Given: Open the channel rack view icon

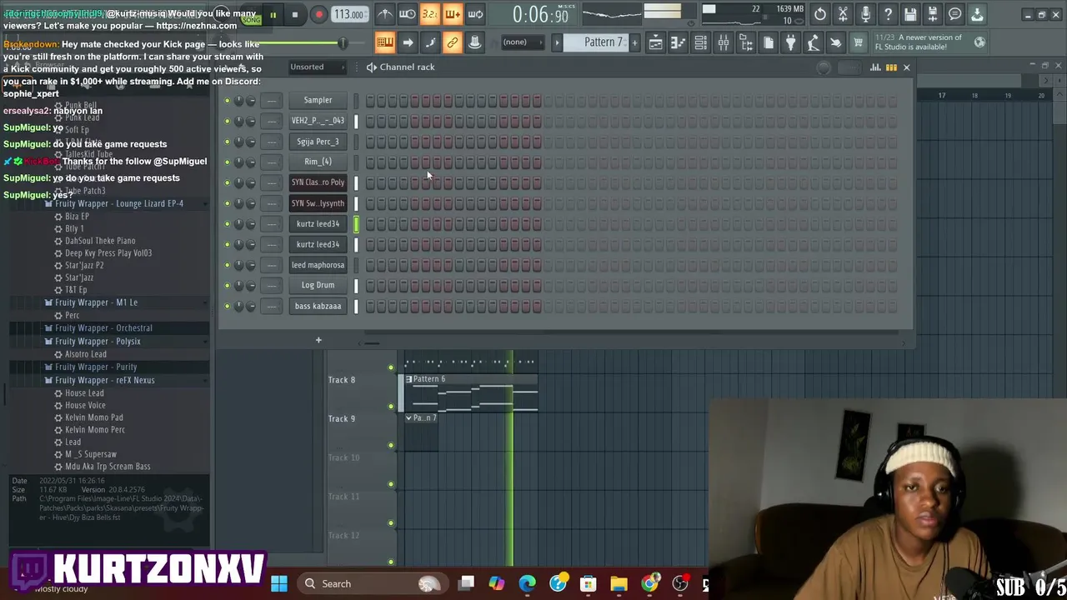Looking at the screenshot, I should pyautogui.click(x=701, y=43).
